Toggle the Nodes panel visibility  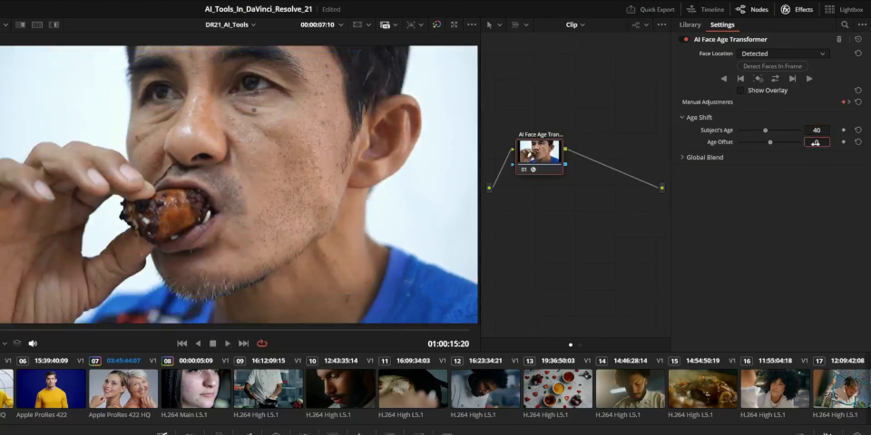coord(752,9)
